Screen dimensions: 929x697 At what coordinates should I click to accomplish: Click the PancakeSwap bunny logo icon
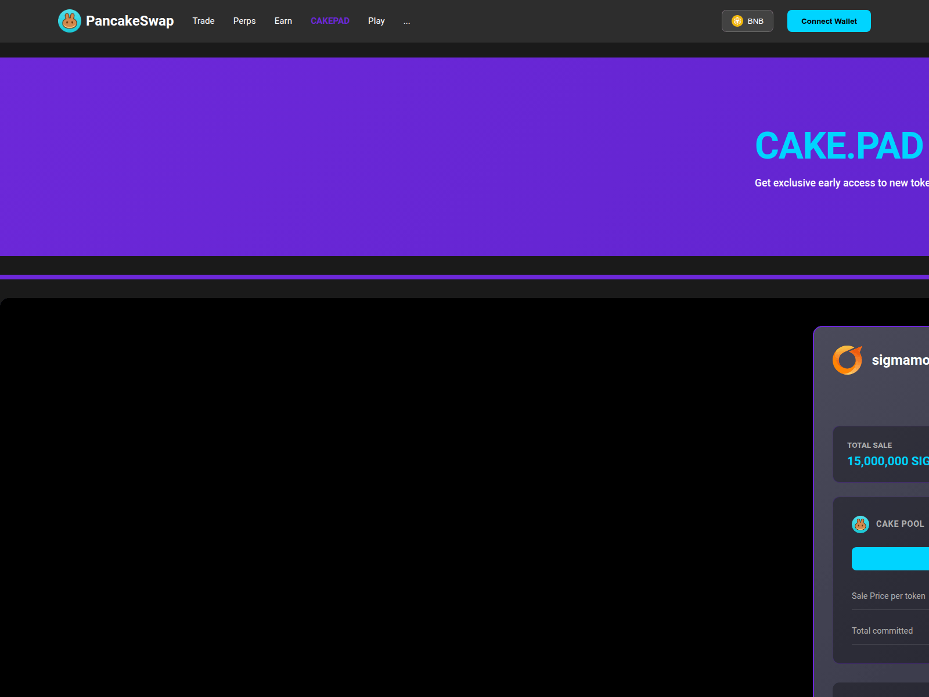(70, 21)
